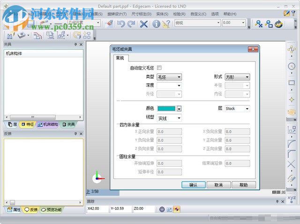Viewport: 300px width, 224px height.
Task: Click the 取消 button
Action: pyautogui.click(x=219, y=185)
